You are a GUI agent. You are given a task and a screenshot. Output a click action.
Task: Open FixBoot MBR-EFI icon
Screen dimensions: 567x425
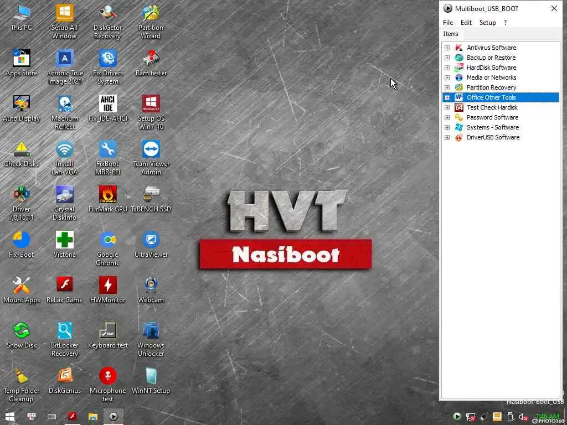(108, 158)
